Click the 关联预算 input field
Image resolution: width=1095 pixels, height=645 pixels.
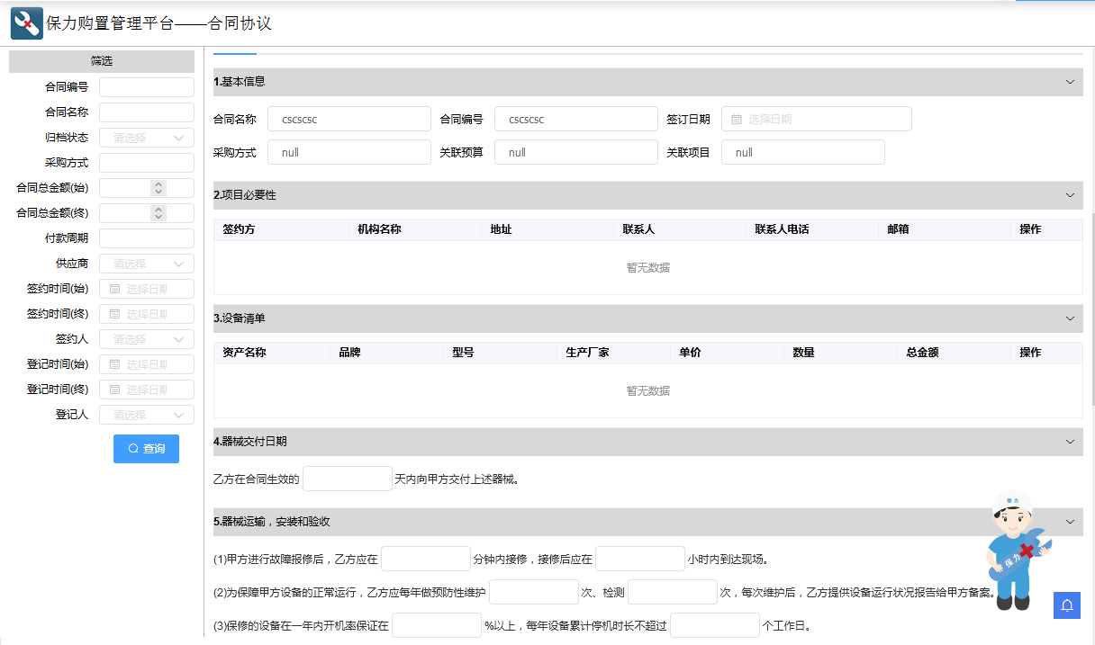576,152
